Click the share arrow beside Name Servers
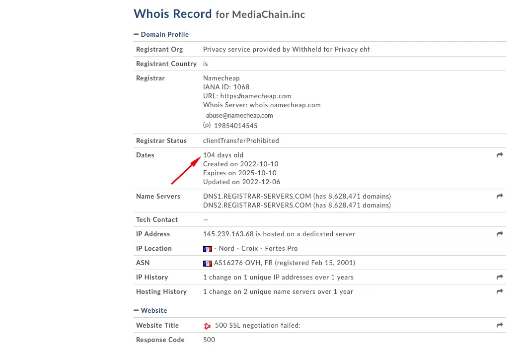Image resolution: width=518 pixels, height=349 pixels. (500, 196)
